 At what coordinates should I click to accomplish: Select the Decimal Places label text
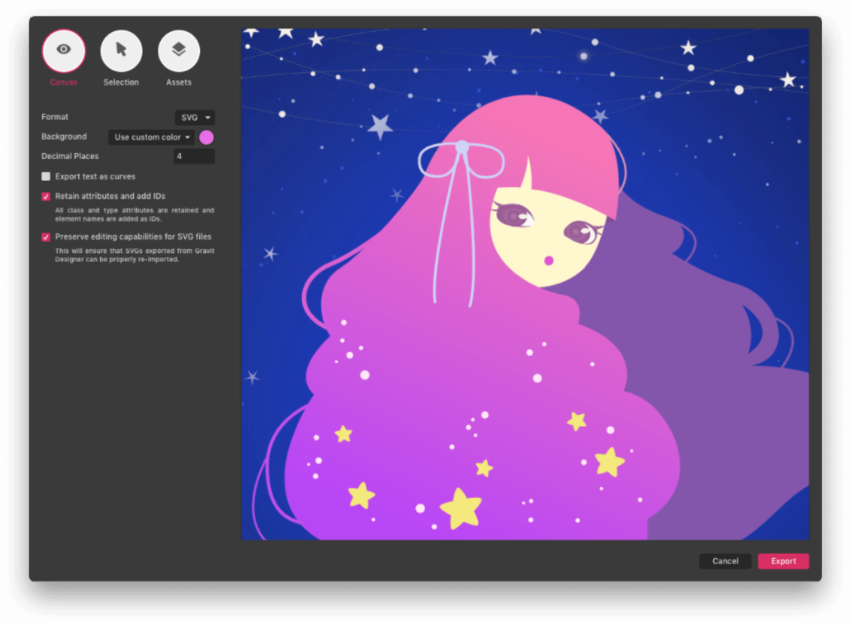click(x=70, y=156)
